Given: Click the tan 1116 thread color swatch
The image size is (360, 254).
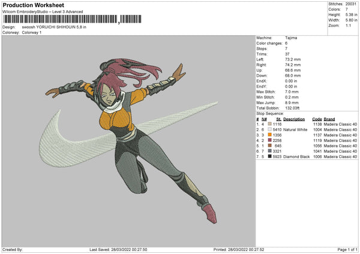Looking at the screenshot, I should pos(269,124).
